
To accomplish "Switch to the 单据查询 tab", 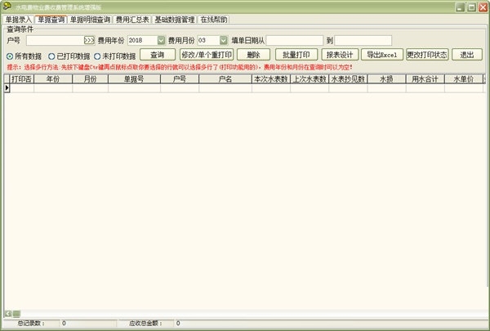I will click(x=51, y=20).
